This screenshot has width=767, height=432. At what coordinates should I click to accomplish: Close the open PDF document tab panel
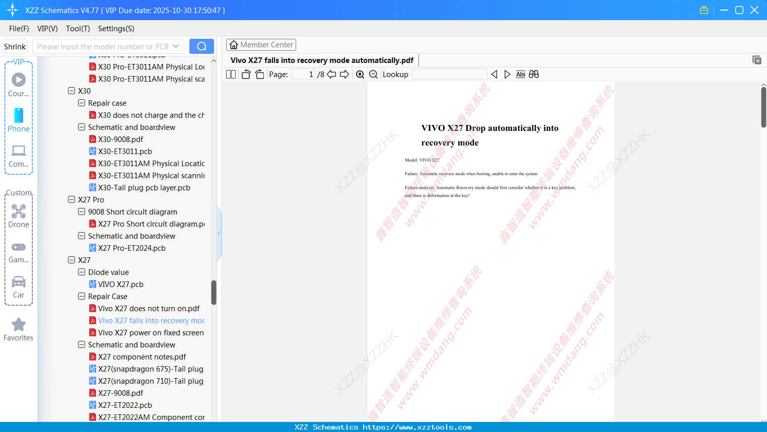pyautogui.click(x=757, y=60)
